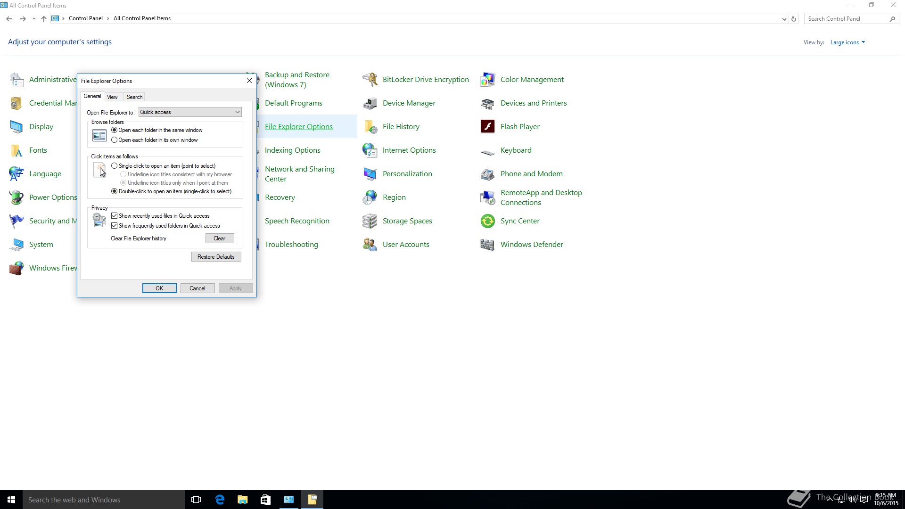Open the Windows Start button
905x509 pixels.
(x=11, y=500)
